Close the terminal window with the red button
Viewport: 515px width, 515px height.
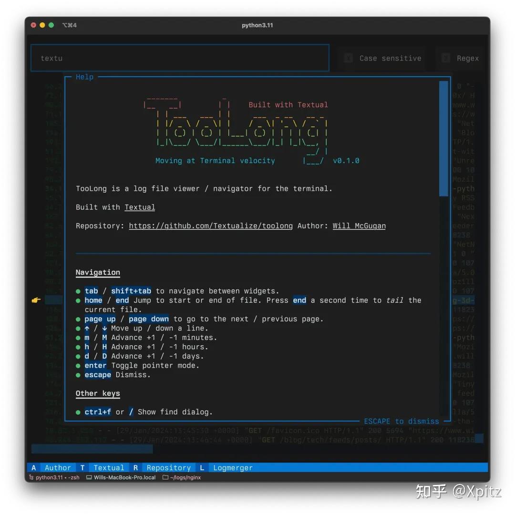33,25
